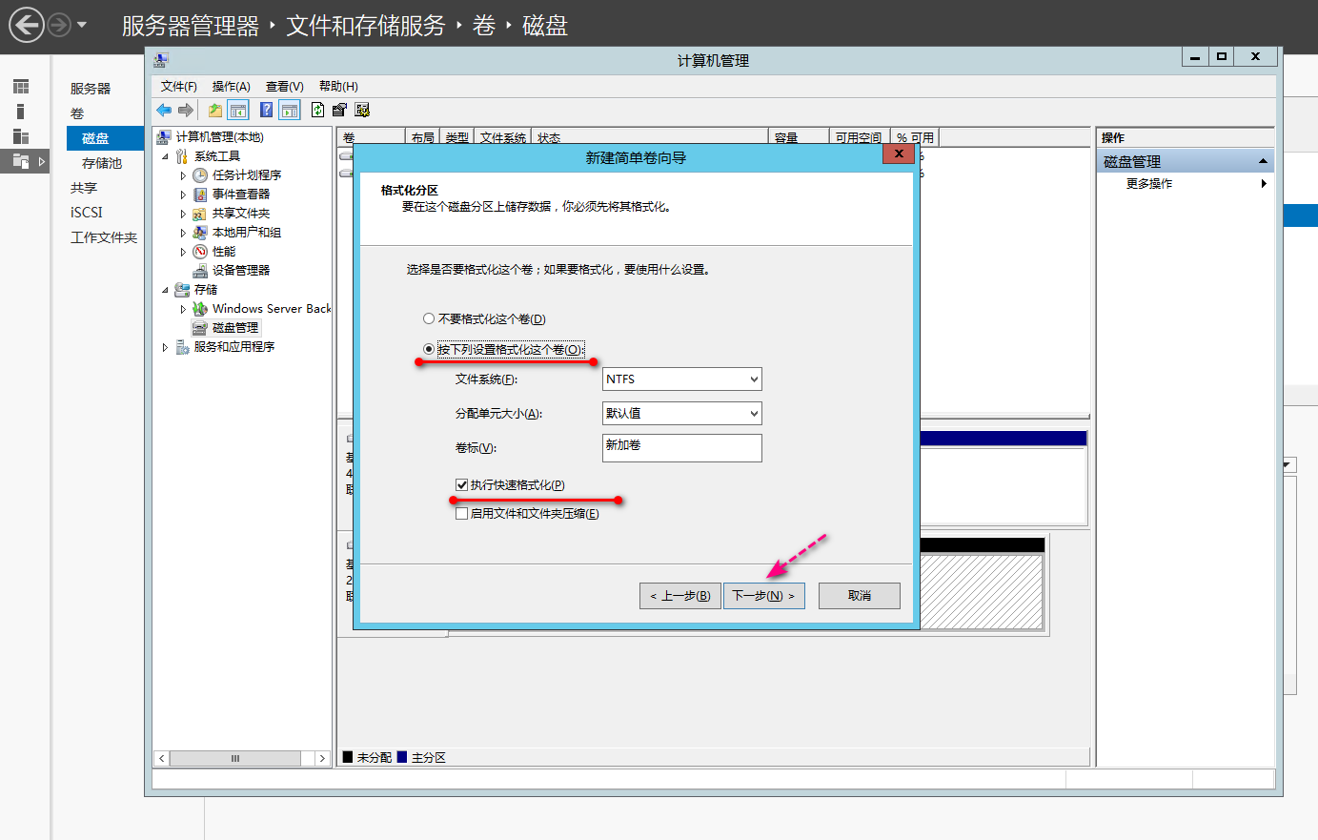Image resolution: width=1318 pixels, height=840 pixels.
Task: Choose the 按下列设置格式化这个卷 radio option
Action: click(x=429, y=349)
